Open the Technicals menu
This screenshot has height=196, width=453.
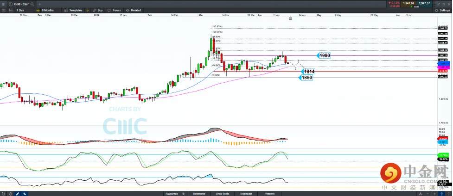(x=246, y=194)
